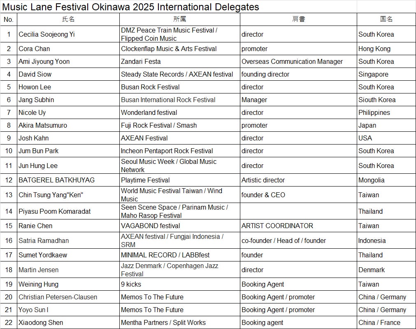Select the '氏名' column header
416x329 pixels.
[68, 19]
